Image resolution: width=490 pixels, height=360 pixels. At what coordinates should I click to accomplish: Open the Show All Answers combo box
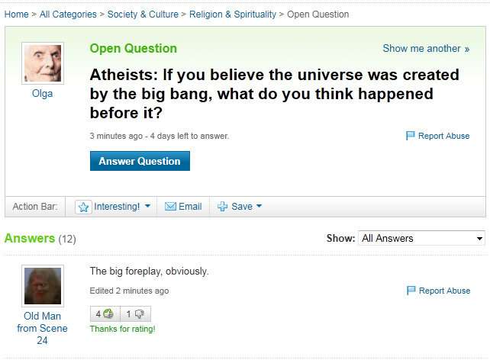422,238
